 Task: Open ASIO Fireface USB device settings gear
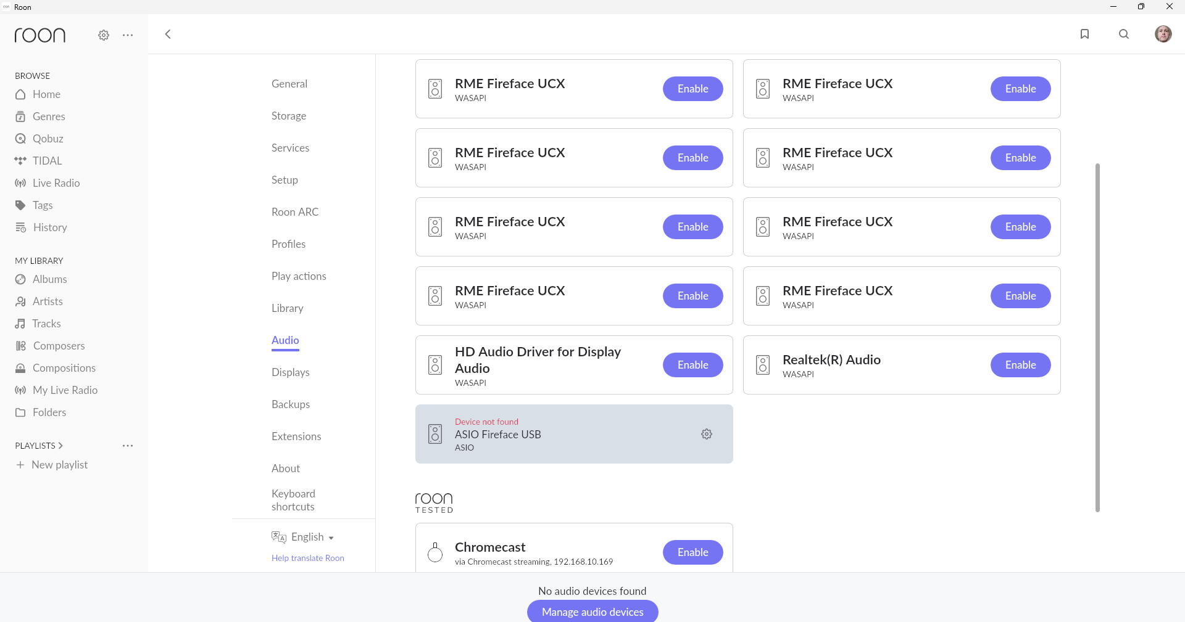click(x=707, y=434)
